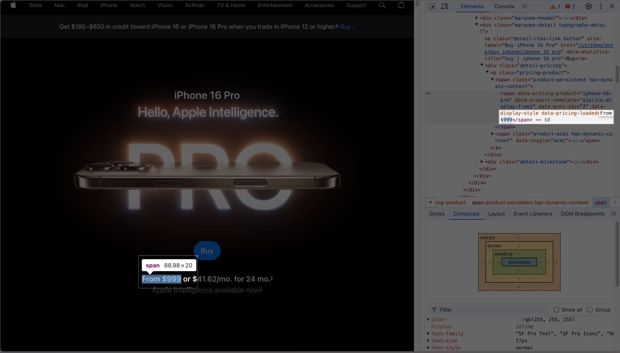Open the Store nav item

[x=35, y=5]
